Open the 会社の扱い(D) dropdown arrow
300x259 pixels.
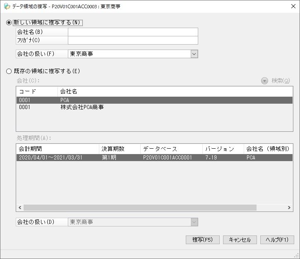point(194,222)
